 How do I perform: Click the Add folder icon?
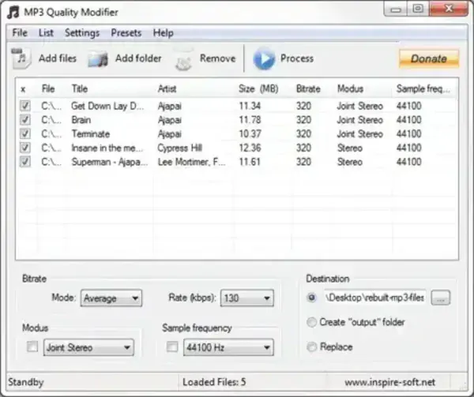pos(98,59)
